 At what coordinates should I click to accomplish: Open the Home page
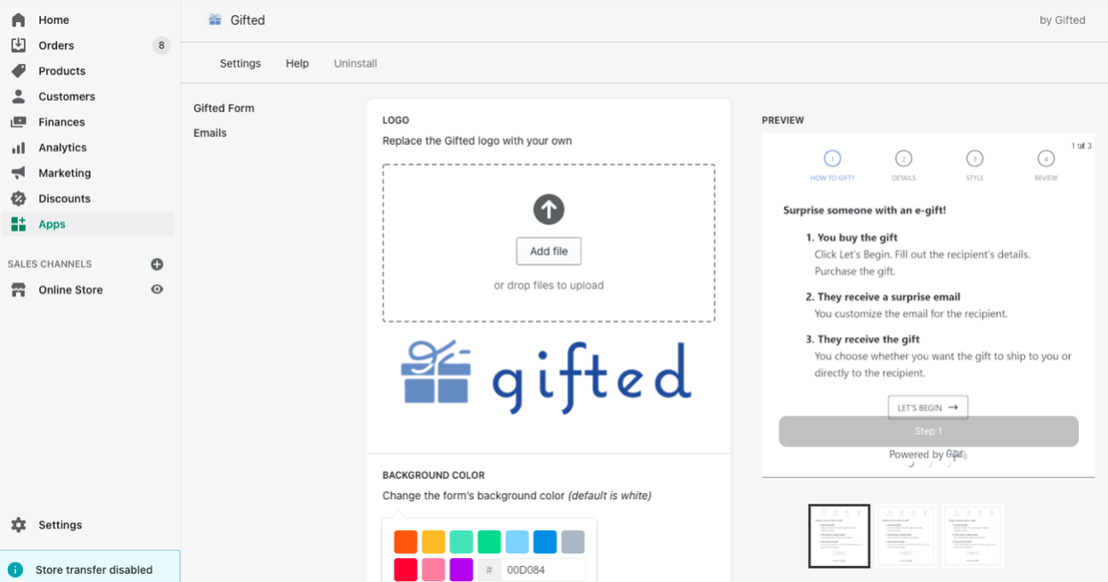(53, 20)
